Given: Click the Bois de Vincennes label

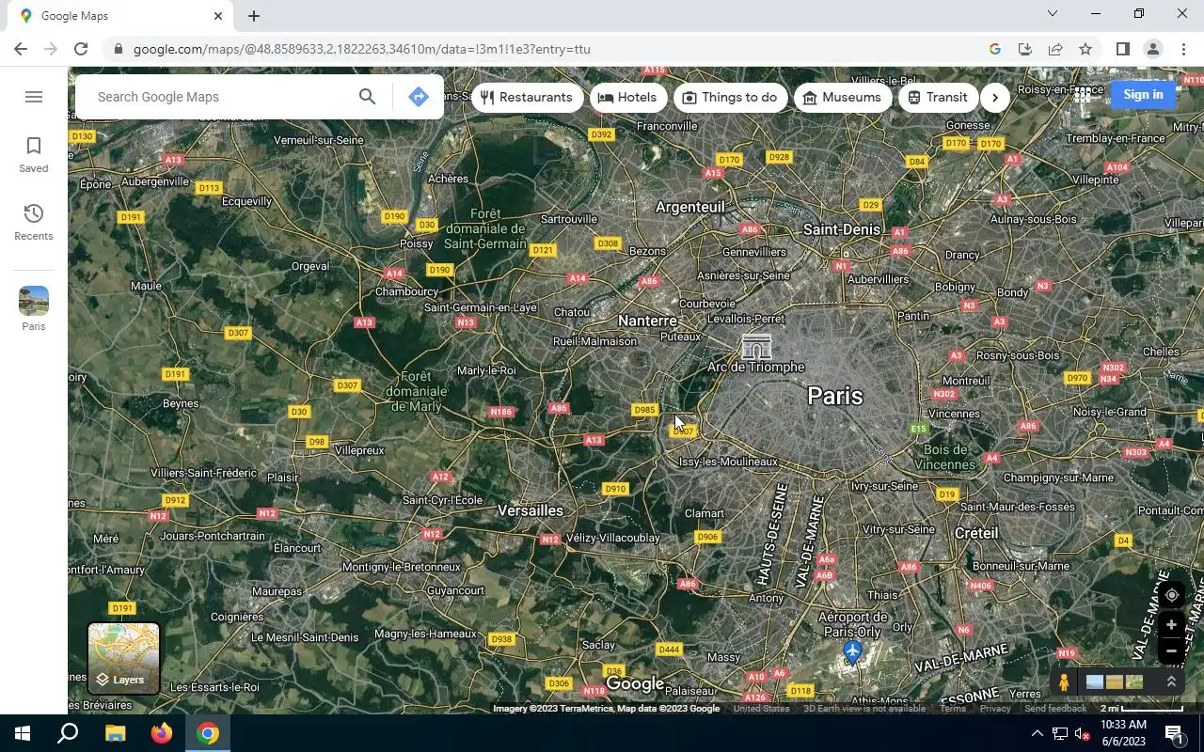Looking at the screenshot, I should (x=943, y=457).
